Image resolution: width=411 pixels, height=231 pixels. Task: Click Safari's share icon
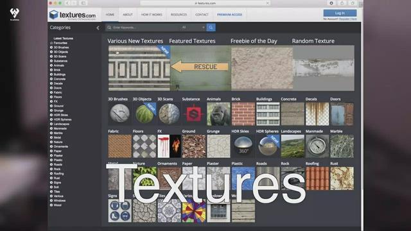click(342, 3)
